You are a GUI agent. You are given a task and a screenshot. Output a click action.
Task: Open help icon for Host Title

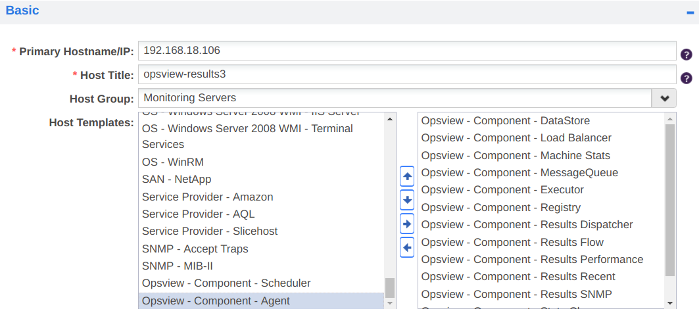(x=686, y=78)
